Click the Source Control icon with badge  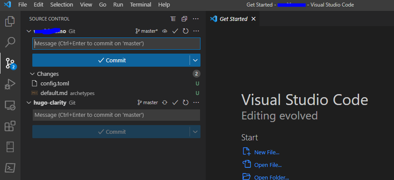tap(10, 63)
